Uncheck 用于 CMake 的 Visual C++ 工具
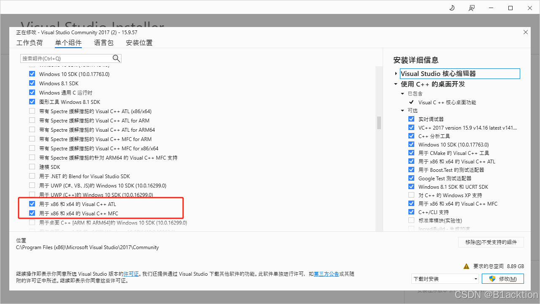This screenshot has height=304, width=540. pos(411,153)
